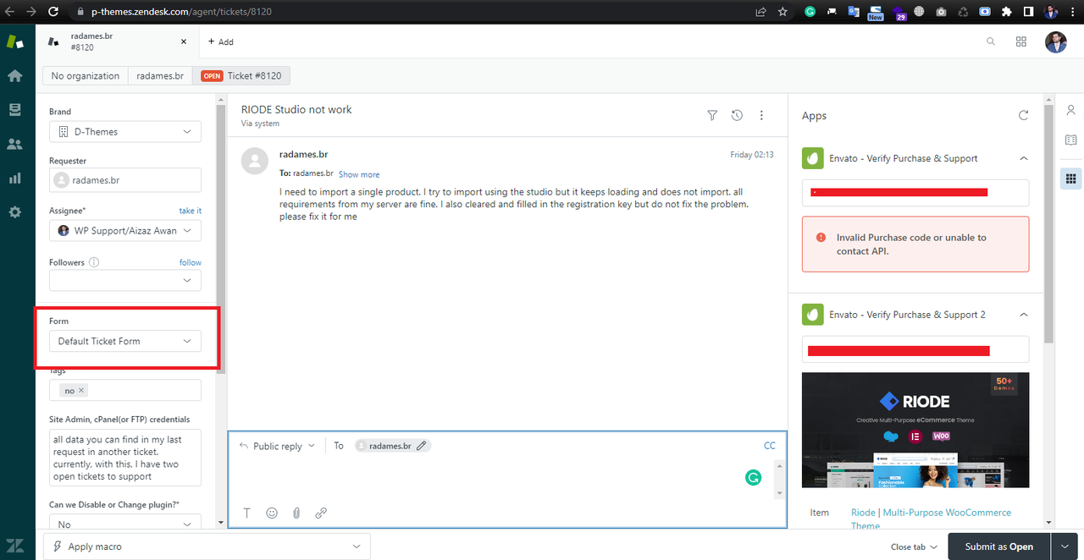Open the Public reply type dropdown
The image size is (1084, 560).
[x=277, y=446]
